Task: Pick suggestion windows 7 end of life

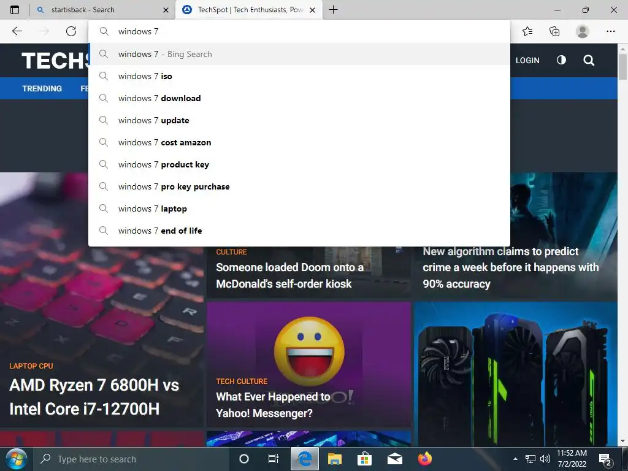Action: (x=299, y=231)
